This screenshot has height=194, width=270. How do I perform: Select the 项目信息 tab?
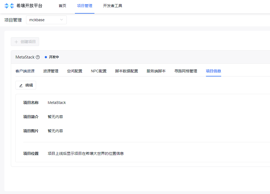click(213, 71)
